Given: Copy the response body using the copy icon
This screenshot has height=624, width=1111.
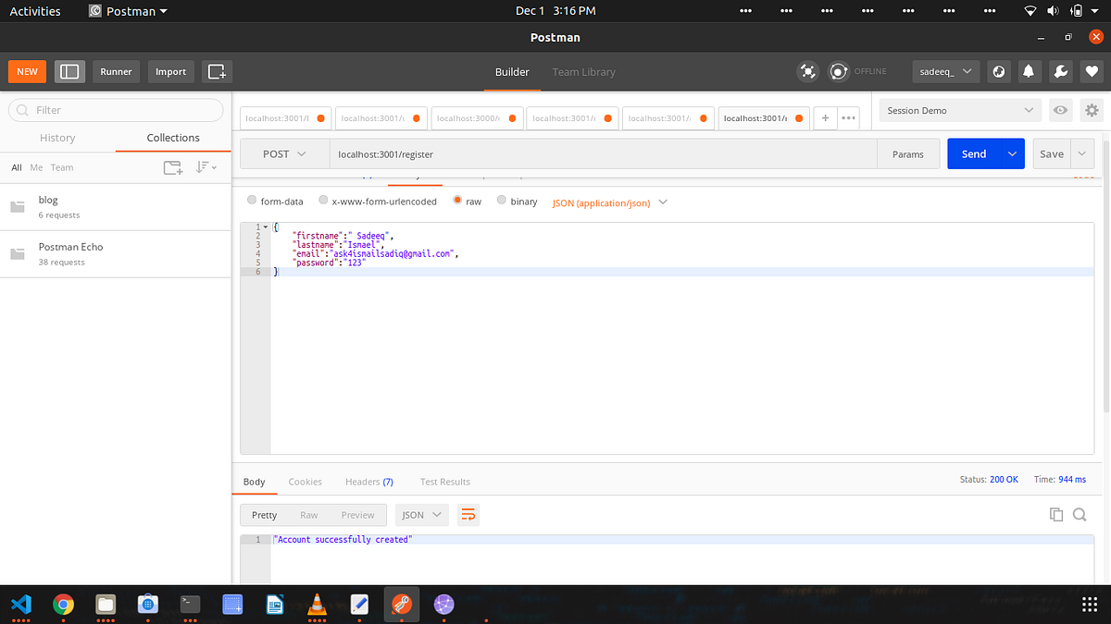Looking at the screenshot, I should coord(1056,514).
